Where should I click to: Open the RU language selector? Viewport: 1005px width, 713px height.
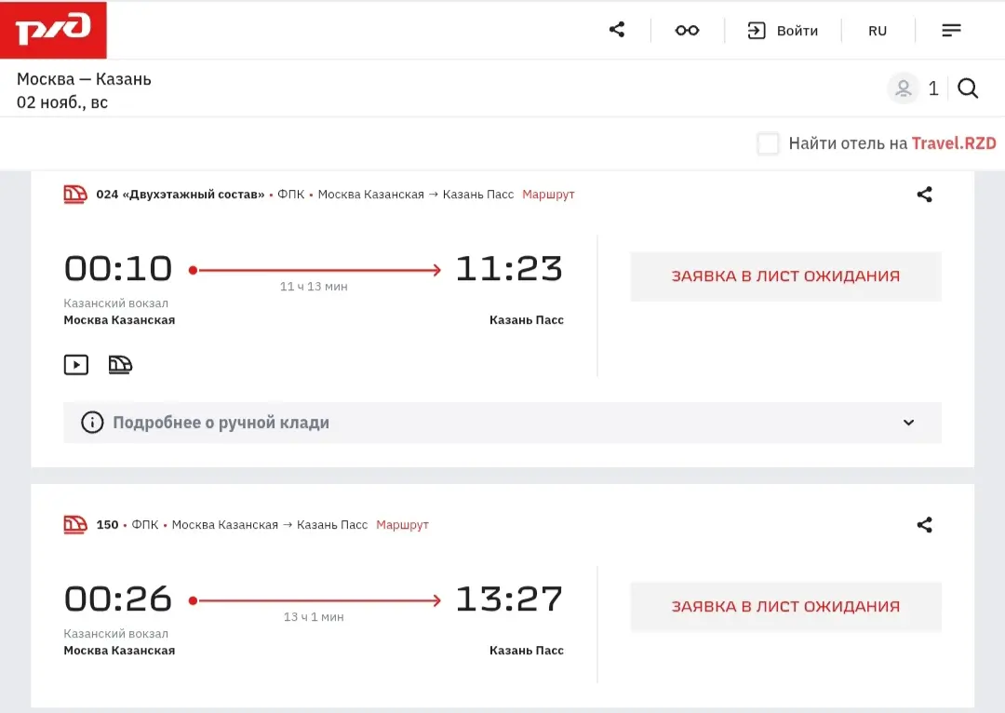click(878, 31)
